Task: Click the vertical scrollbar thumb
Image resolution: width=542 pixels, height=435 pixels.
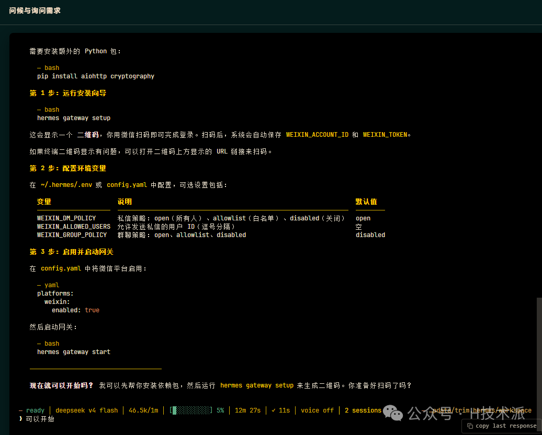Action: tap(539, 364)
